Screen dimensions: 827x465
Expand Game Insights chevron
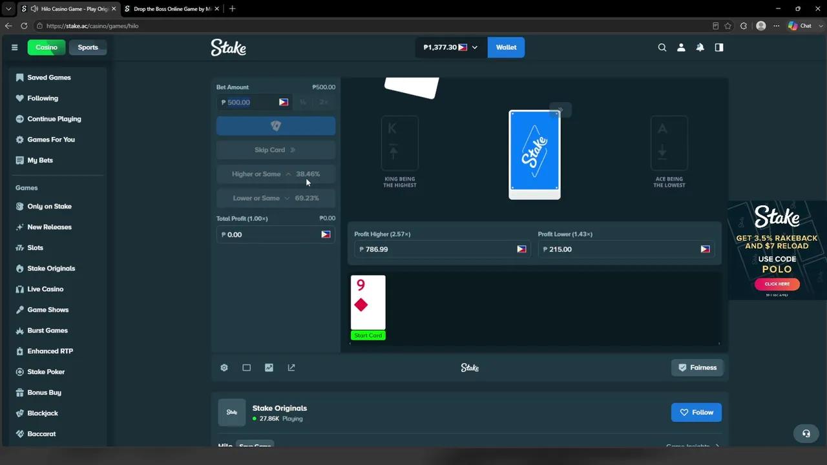tap(717, 446)
